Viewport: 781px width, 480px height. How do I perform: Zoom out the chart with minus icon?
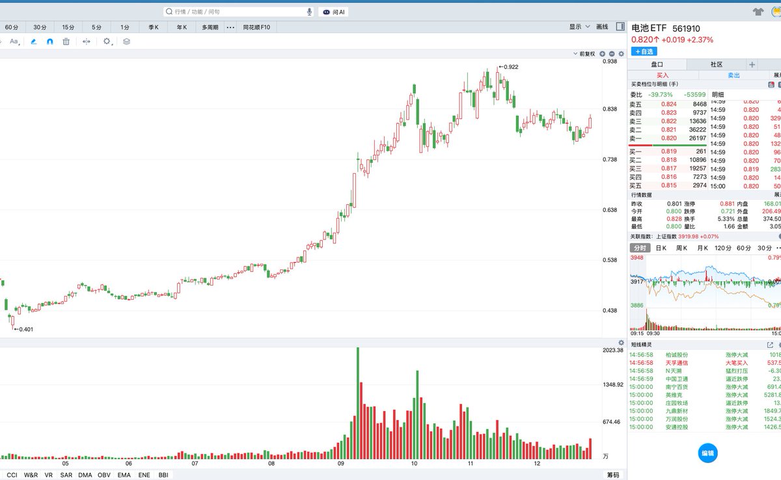pos(612,53)
